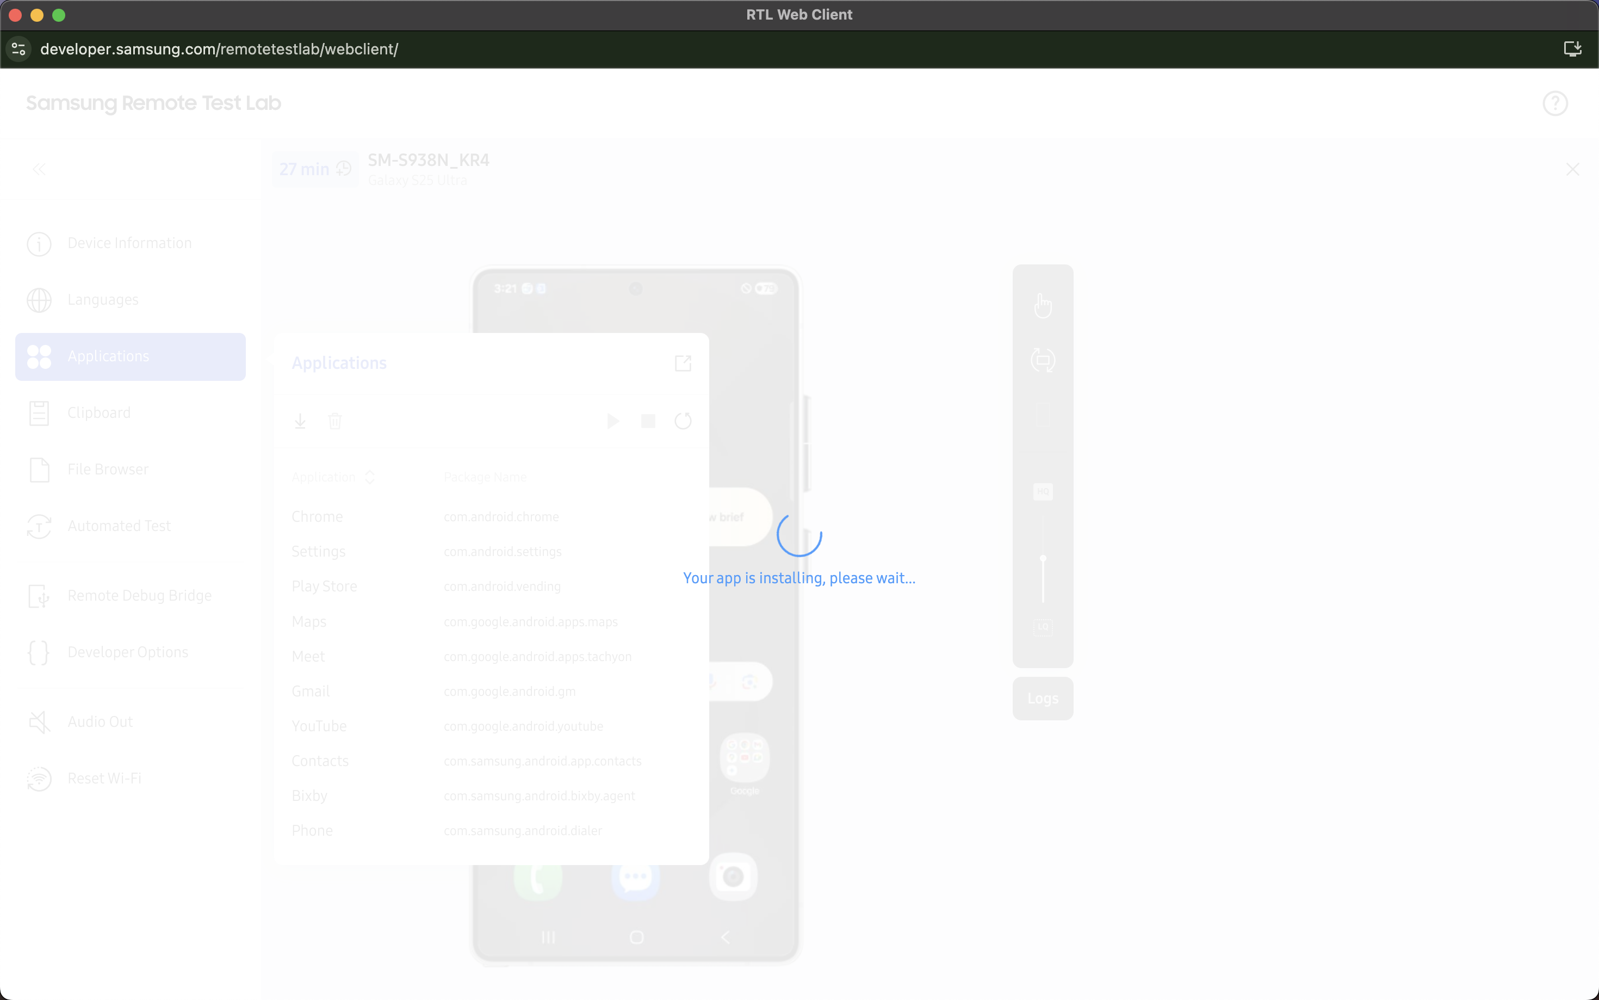Open Languages in the sidebar
This screenshot has height=1000, width=1599.
coord(130,300)
